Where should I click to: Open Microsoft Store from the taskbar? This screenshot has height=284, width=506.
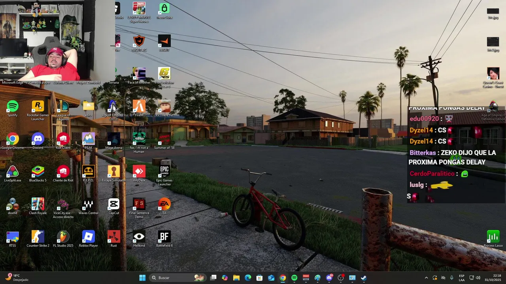tap(260, 278)
